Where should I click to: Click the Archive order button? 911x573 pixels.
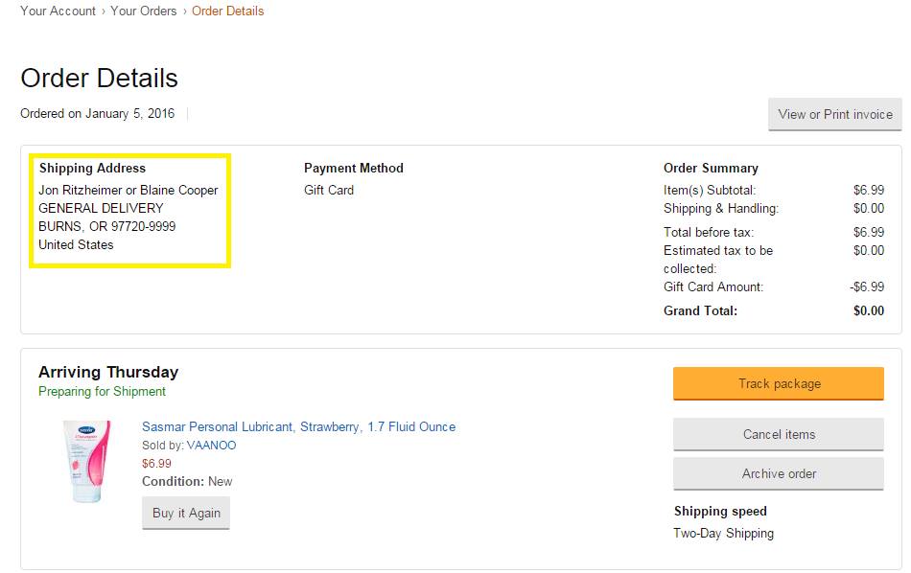point(779,473)
